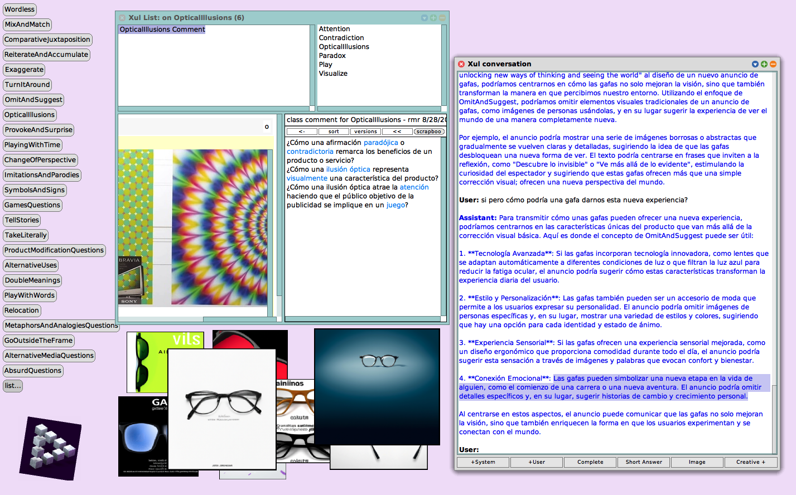The width and height of the screenshot is (796, 495).
Task: Open the TellStories button
Action: 22,220
